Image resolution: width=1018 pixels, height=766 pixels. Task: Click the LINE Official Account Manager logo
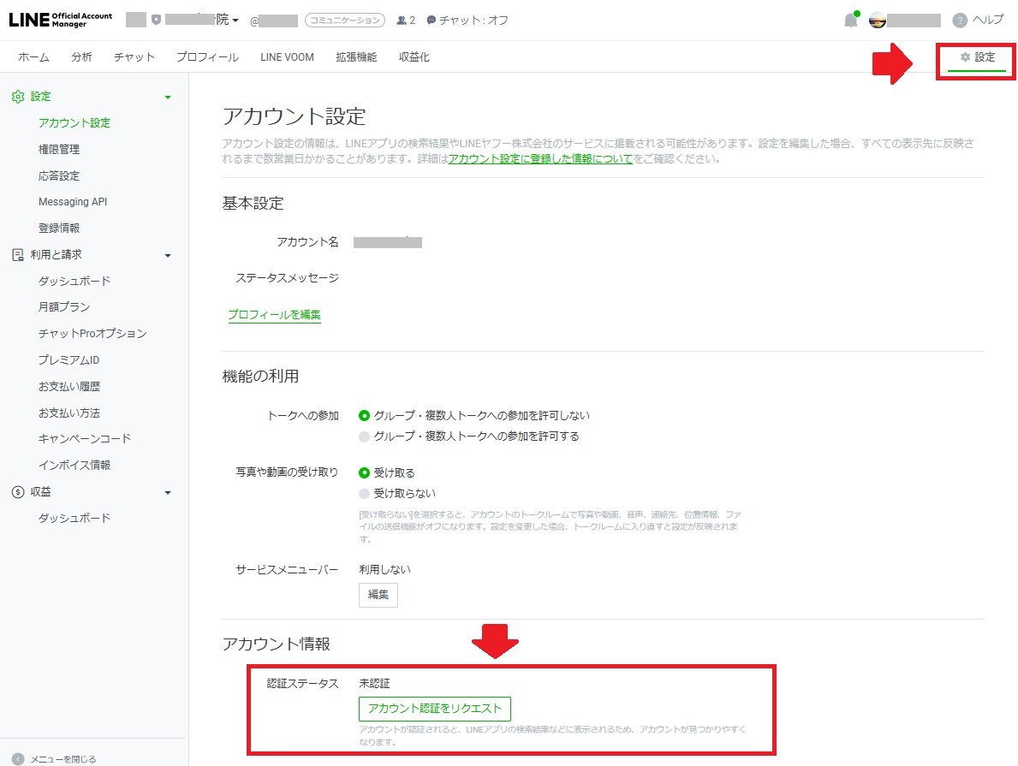[60, 20]
